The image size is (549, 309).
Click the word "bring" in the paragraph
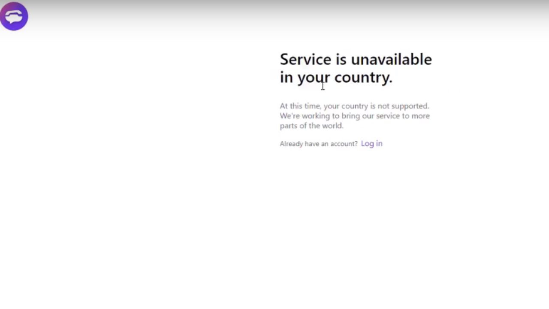pos(351,116)
